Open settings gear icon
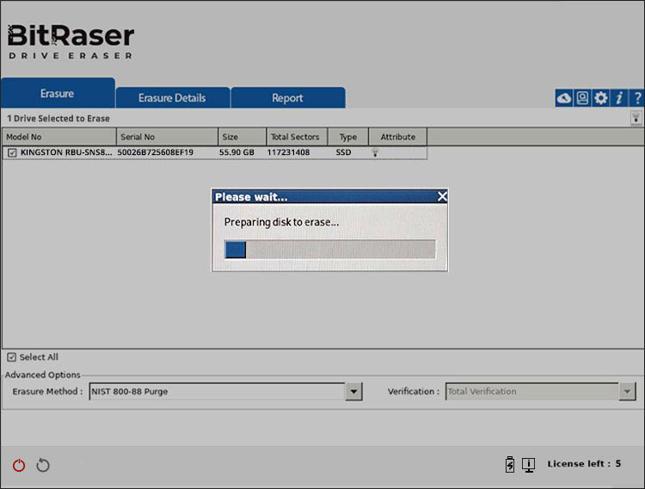Viewport: 645px width, 489px height. point(600,98)
